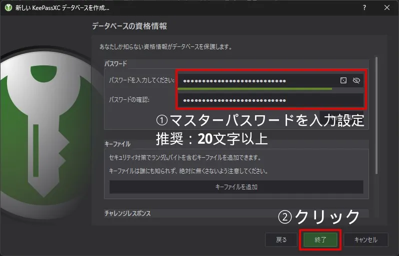Focus the パスワードの確認 field
The height and width of the screenshot is (256, 399).
(270, 100)
